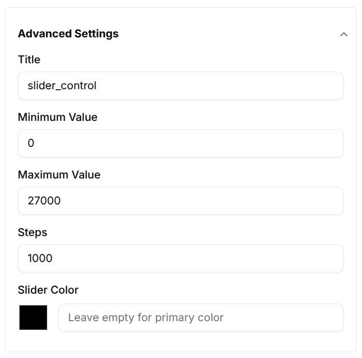Click the Advanced Settings heading
The height and width of the screenshot is (358, 362).
[x=68, y=34]
